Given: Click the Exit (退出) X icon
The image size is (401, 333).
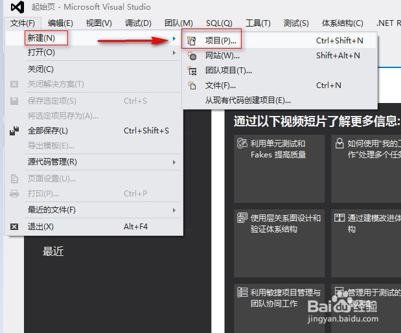Looking at the screenshot, I should click(14, 227).
